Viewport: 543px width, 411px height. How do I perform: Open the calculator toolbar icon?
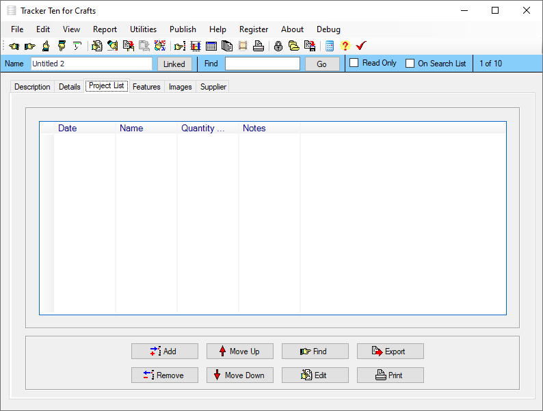[330, 46]
